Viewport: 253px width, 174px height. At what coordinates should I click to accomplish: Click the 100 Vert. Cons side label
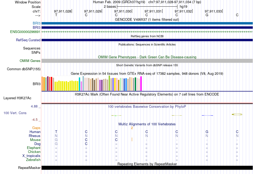tap(15, 113)
